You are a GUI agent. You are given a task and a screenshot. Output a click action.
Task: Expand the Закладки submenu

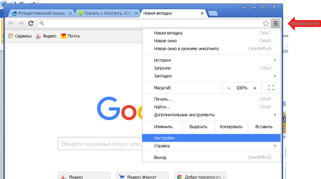[x=211, y=76]
